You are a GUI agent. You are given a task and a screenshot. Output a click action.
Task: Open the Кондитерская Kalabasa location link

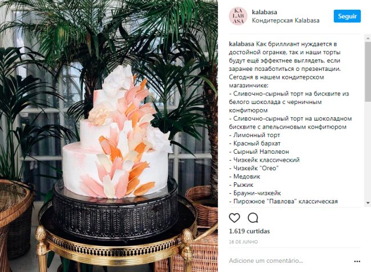click(285, 21)
